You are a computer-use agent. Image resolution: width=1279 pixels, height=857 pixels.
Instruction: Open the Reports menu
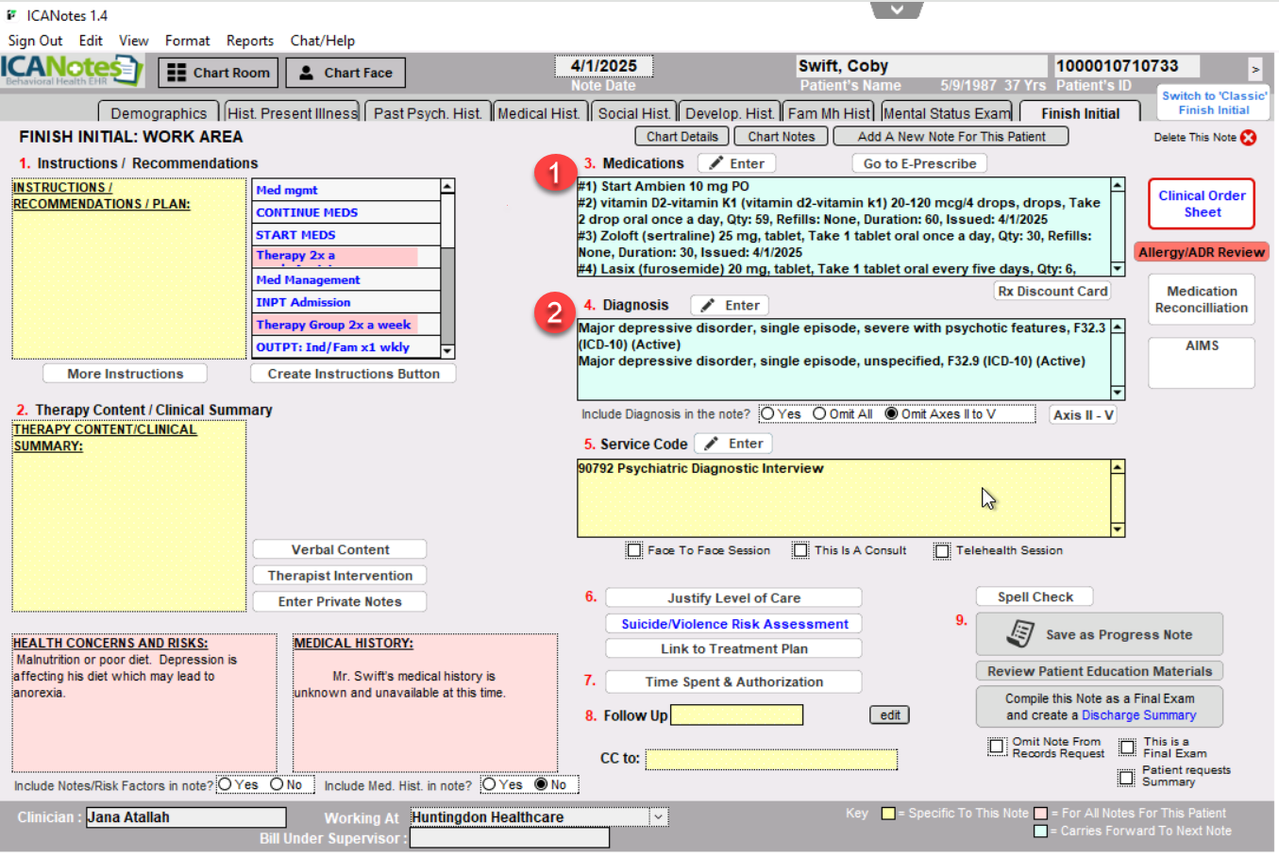point(249,41)
